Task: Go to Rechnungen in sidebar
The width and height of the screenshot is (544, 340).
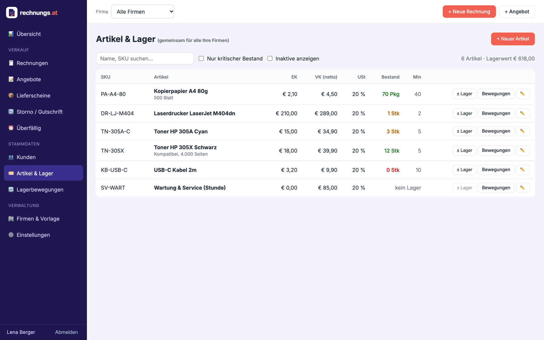Action: click(43, 63)
